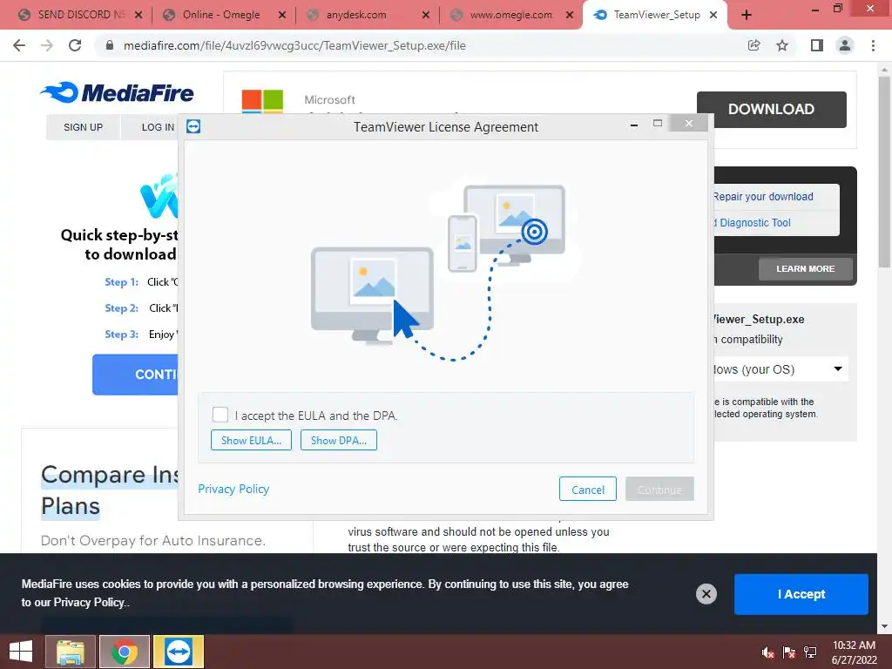Cancel the TeamViewer License Agreement
This screenshot has width=892, height=669.
(x=588, y=490)
